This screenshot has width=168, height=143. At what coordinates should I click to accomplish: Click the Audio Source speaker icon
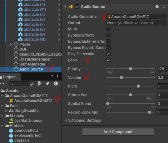pos(71,7)
